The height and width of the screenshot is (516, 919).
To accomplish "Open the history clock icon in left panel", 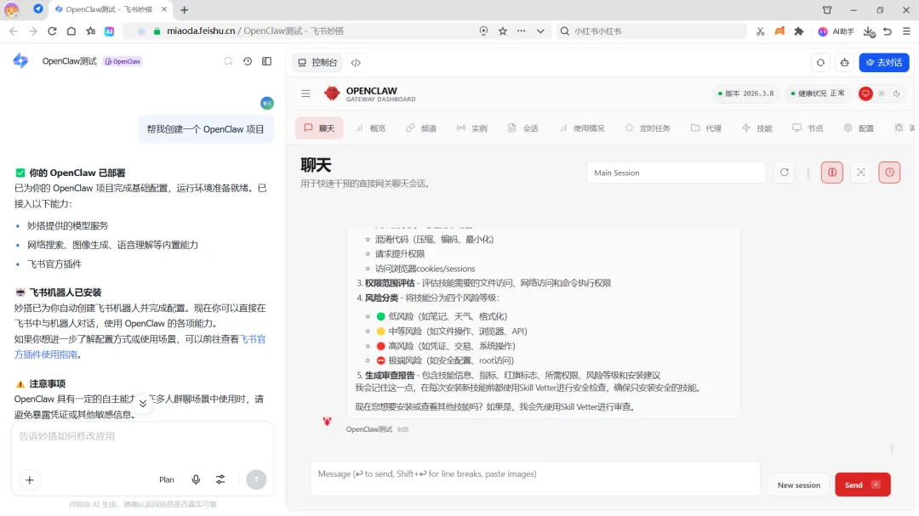I will [x=248, y=61].
